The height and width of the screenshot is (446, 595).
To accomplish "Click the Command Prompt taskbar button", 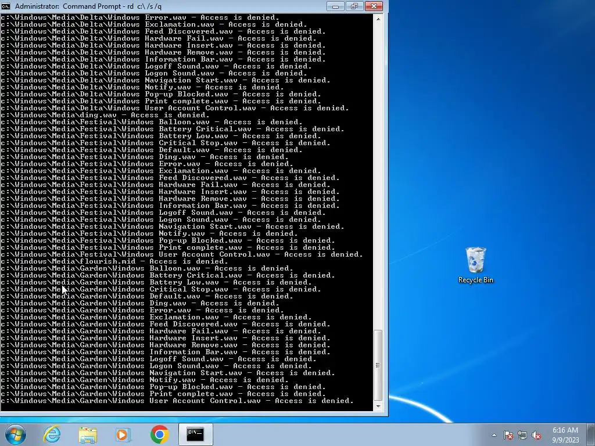I will pos(195,434).
